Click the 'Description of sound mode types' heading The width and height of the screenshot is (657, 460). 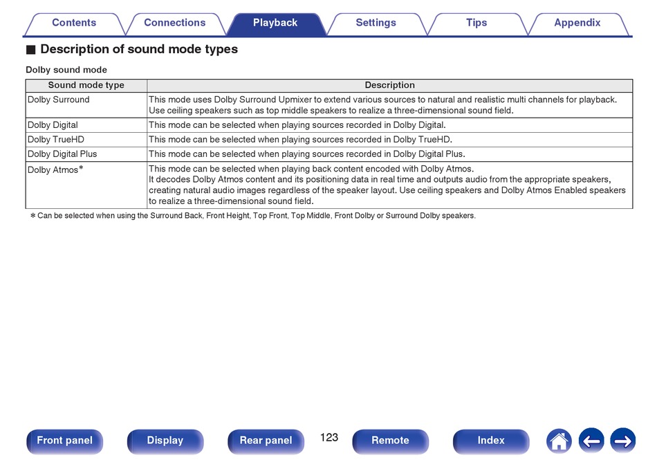(139, 49)
